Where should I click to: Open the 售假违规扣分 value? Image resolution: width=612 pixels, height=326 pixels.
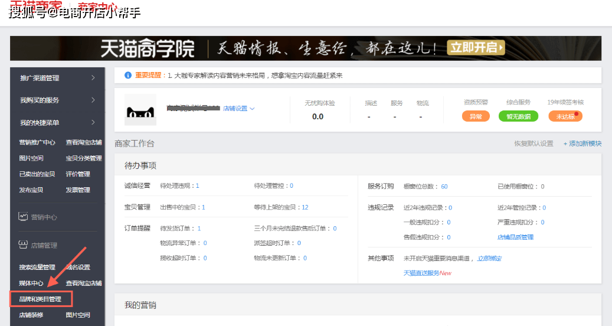tap(449, 237)
